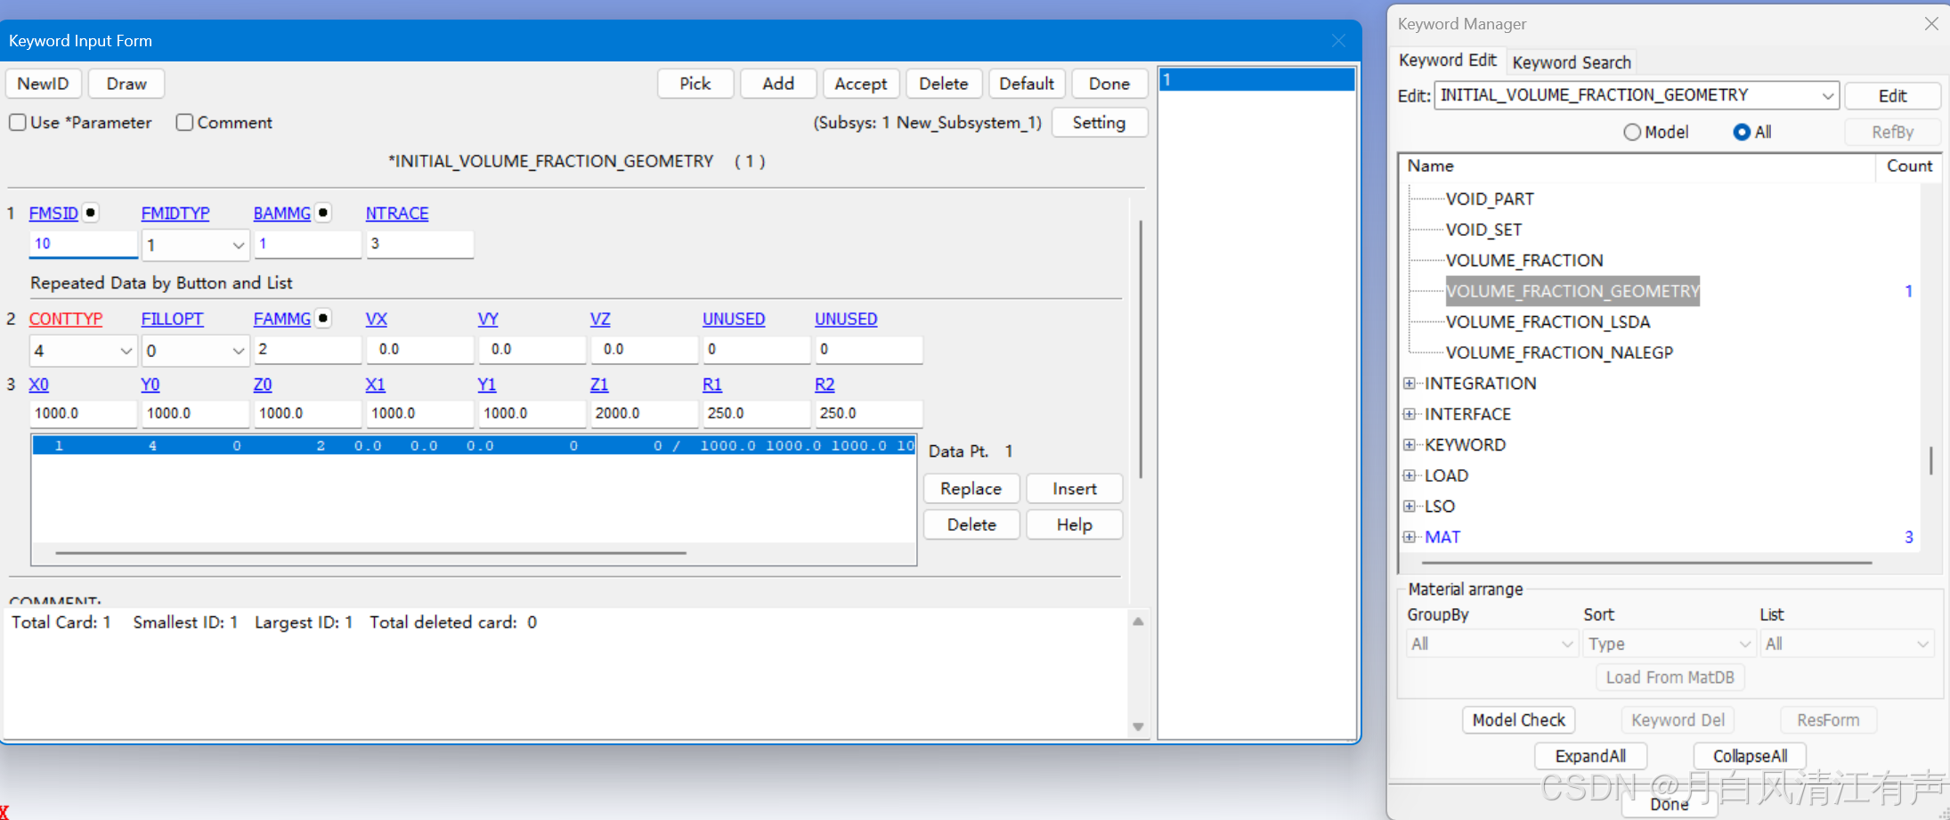
Task: Open the Edit keyword combo box
Action: (1637, 95)
